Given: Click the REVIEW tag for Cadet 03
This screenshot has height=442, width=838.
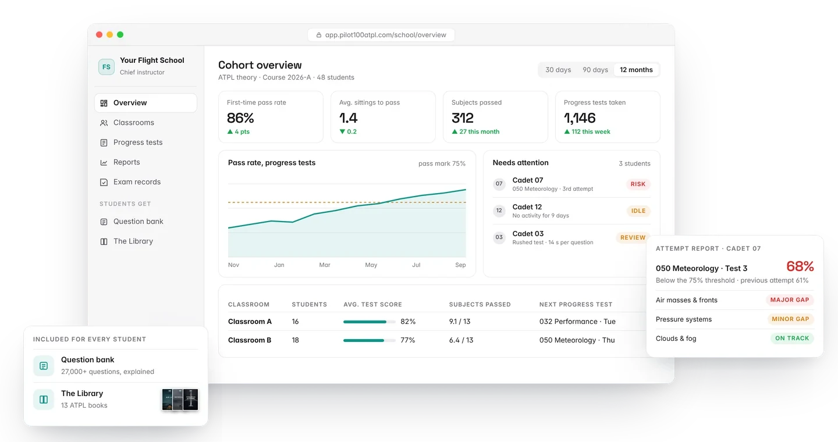Looking at the screenshot, I should (633, 238).
